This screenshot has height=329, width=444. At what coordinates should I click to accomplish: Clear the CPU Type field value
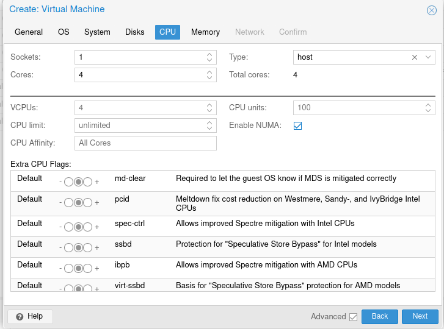click(415, 57)
